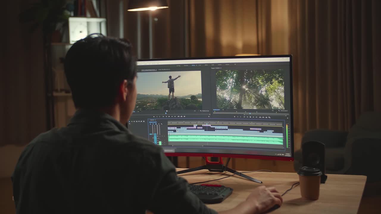Click the Export Frame camera icon under Source monitor

point(184,116)
